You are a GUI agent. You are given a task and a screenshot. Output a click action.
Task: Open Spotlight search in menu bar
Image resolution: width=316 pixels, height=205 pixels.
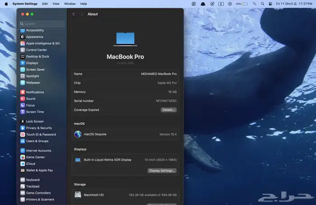[263, 4]
